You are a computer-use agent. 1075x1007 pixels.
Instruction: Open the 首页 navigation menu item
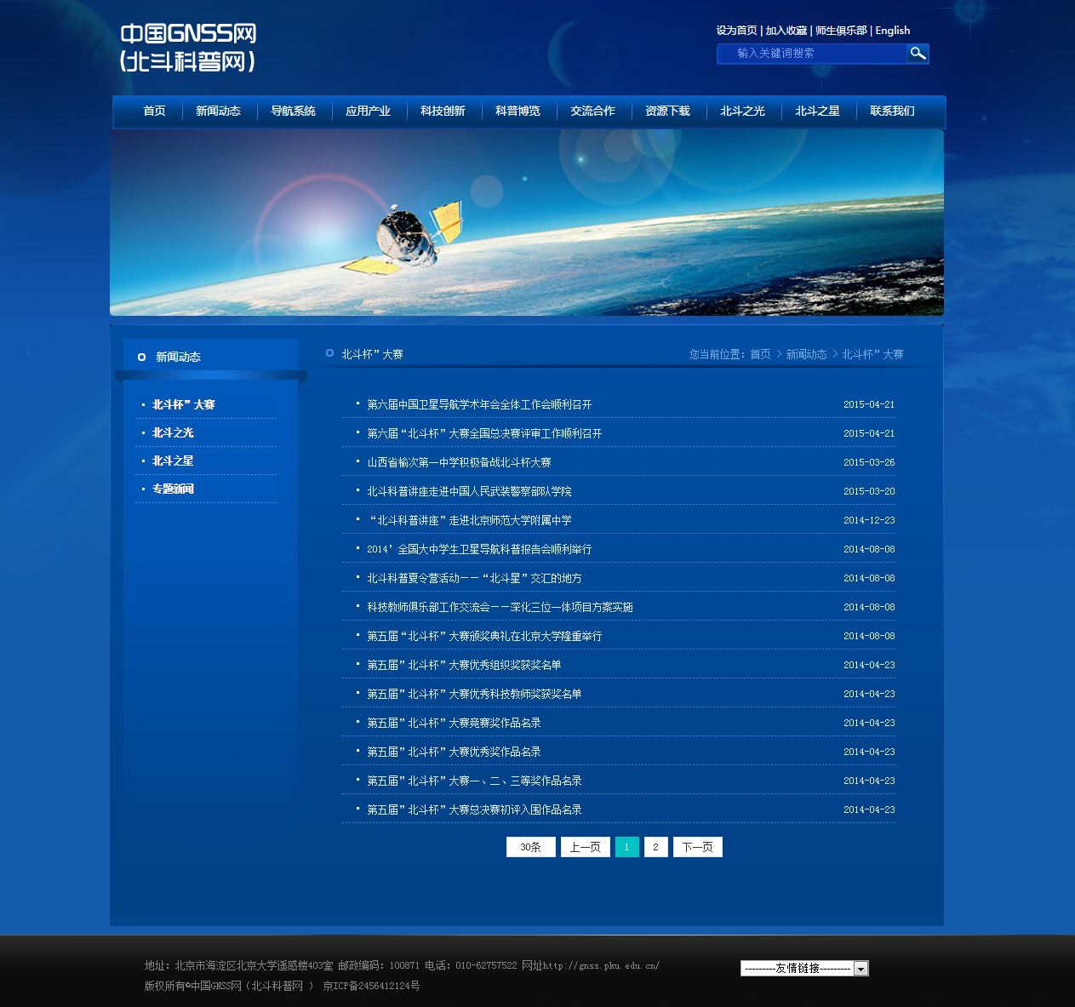point(154,112)
